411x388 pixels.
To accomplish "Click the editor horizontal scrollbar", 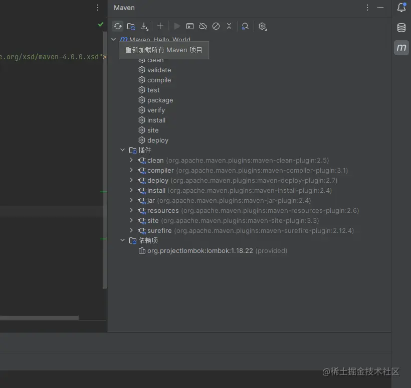I will [x=39, y=318].
